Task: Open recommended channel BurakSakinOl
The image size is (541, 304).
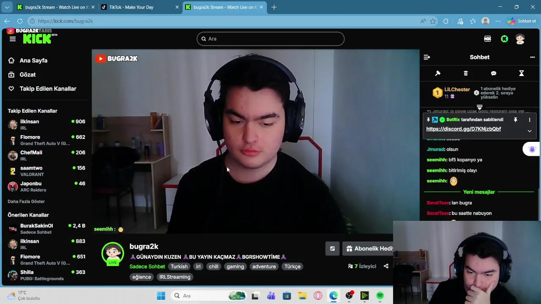Action: point(46,229)
